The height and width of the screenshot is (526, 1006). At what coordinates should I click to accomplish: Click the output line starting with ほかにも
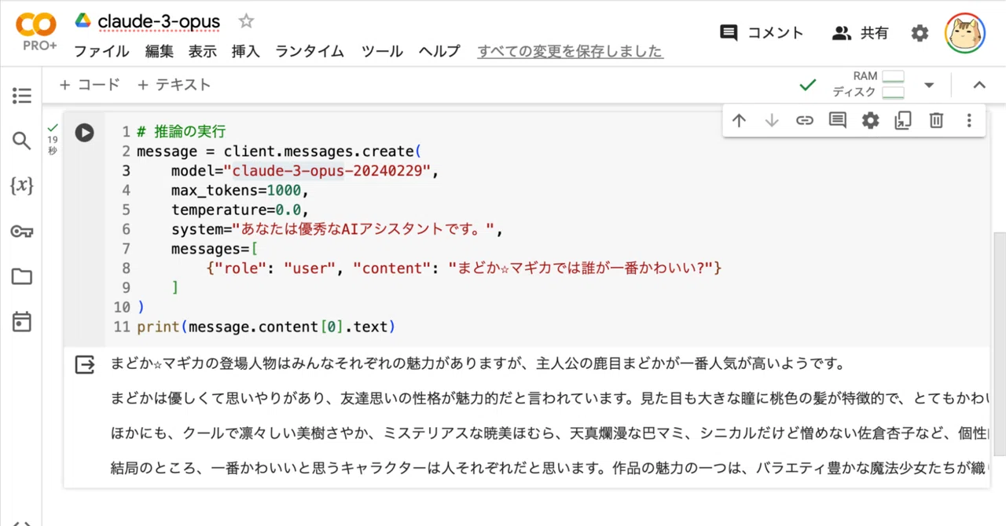point(550,433)
